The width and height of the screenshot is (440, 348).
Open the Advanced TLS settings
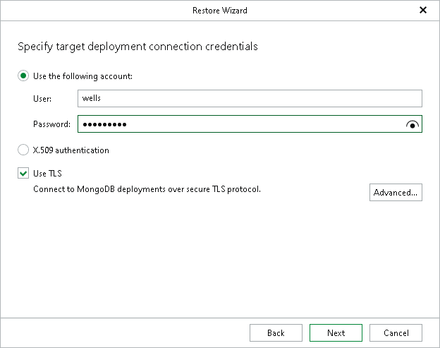[396, 192]
